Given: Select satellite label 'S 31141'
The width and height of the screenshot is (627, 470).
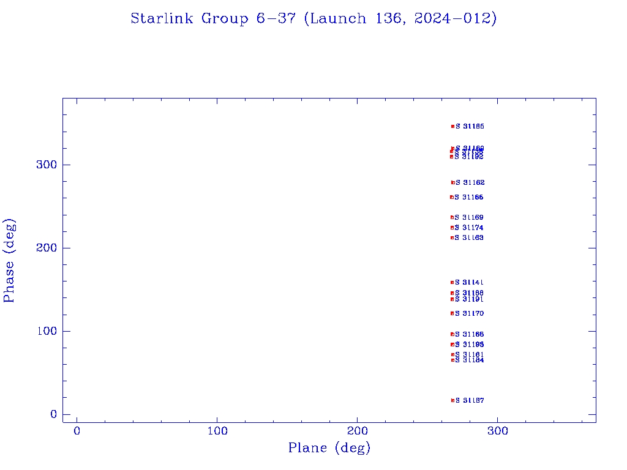Looking at the screenshot, I should coord(470,283).
